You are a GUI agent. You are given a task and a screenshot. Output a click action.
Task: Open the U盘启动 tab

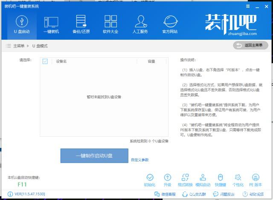pyautogui.click(x=22, y=24)
